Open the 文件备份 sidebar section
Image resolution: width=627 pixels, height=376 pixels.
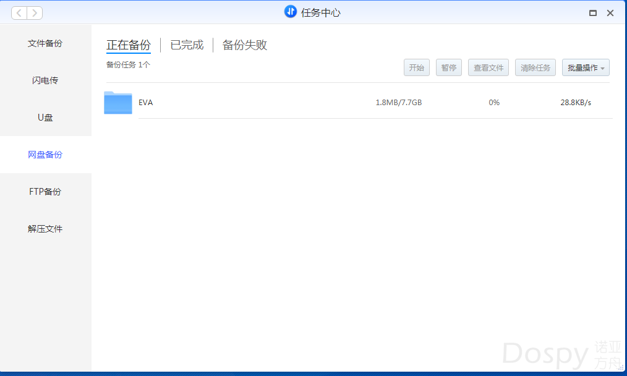45,43
